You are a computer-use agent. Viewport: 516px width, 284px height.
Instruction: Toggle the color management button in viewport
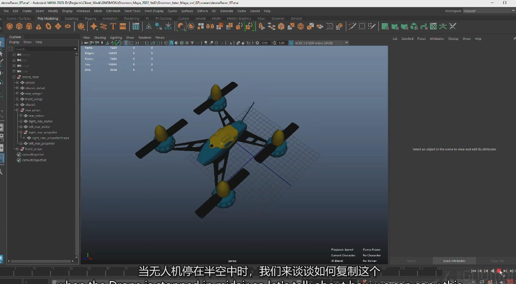pyautogui.click(x=290, y=43)
